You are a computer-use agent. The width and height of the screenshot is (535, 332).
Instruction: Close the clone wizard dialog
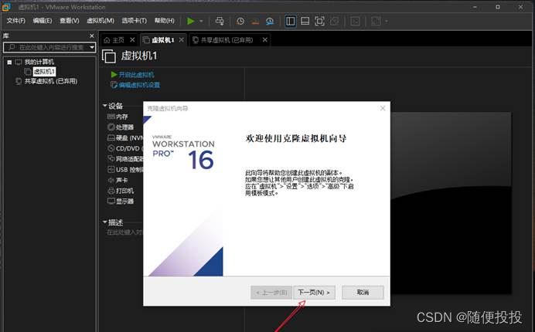click(383, 108)
